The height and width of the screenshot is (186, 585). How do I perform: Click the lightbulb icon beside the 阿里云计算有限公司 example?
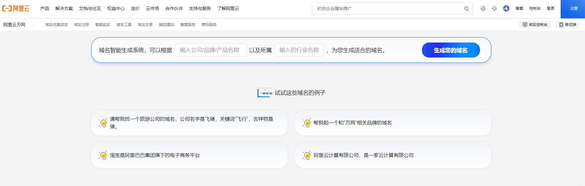click(x=307, y=155)
